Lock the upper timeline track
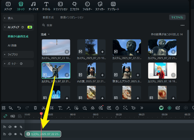Screen dimensions: 194x140 [x=5, y=127]
